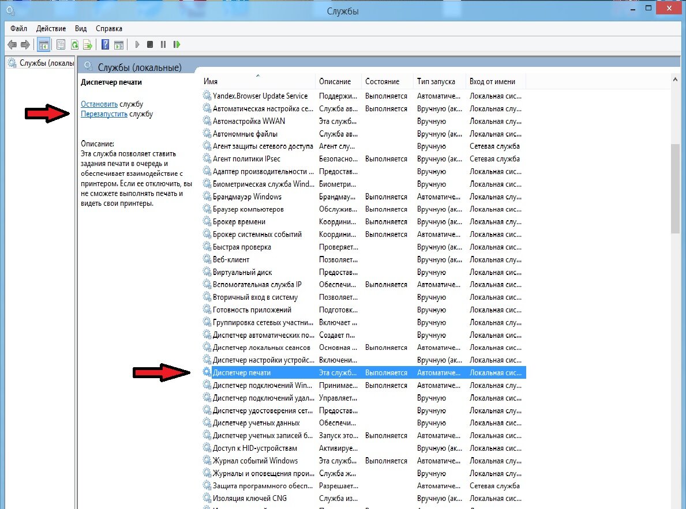This screenshot has width=686, height=509.
Task: Open the Действие menu
Action: tap(51, 28)
